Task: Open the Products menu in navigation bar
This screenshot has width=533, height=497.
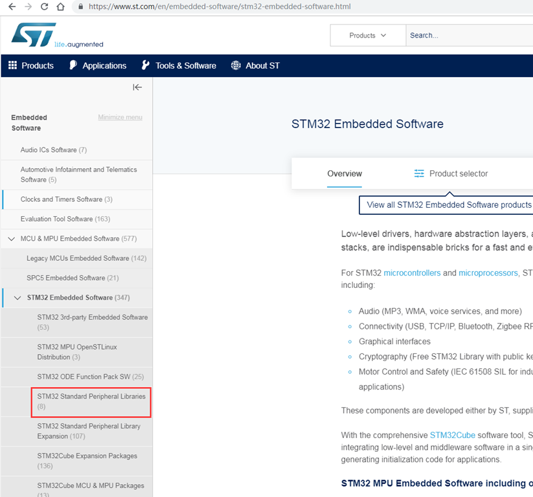Action: tap(38, 65)
